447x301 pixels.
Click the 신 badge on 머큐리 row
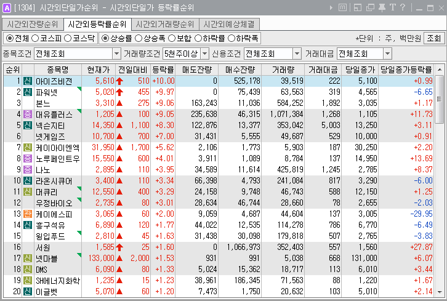tap(28, 192)
